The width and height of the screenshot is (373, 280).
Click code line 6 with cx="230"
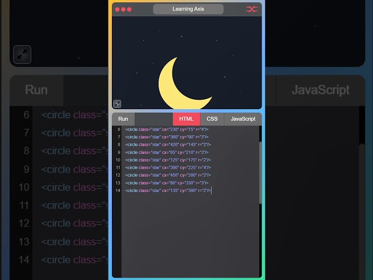click(167, 129)
